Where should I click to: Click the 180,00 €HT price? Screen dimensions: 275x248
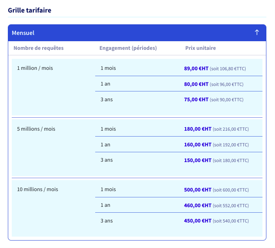click(x=198, y=129)
